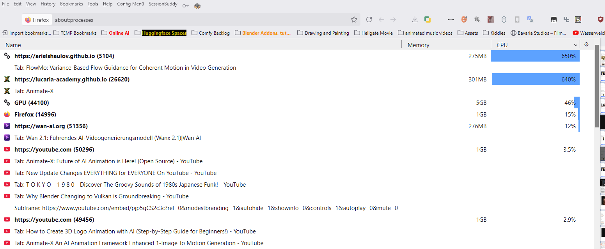Click the chip icon in the menu bar

[197, 5]
